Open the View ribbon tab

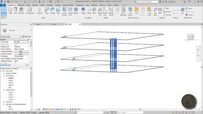coord(88,5)
